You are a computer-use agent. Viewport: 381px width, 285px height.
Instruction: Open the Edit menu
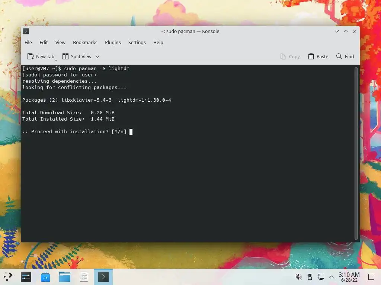[44, 42]
